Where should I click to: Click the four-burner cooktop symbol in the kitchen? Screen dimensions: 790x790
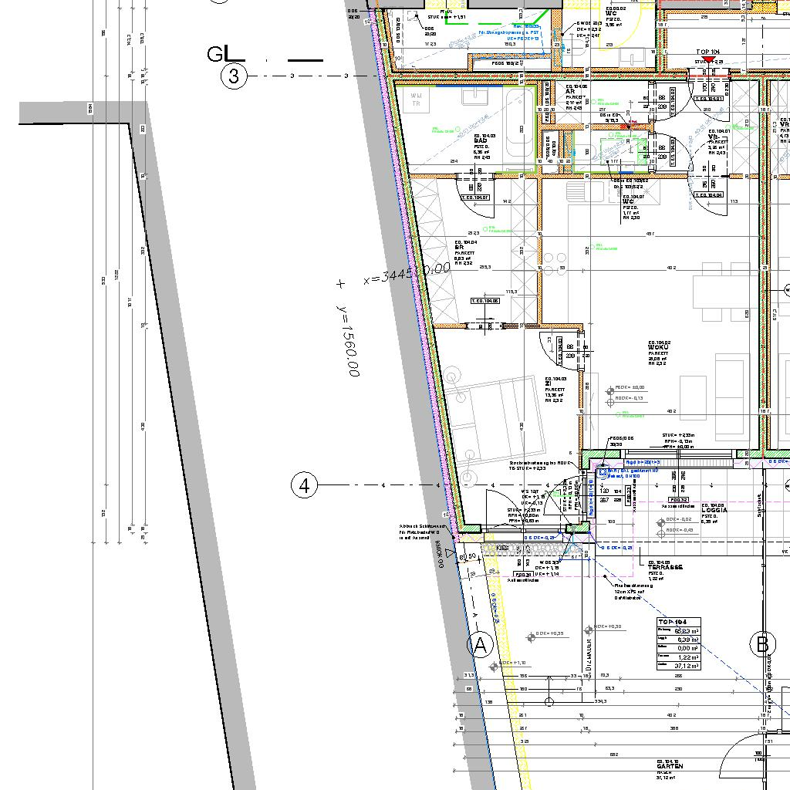pos(554,264)
